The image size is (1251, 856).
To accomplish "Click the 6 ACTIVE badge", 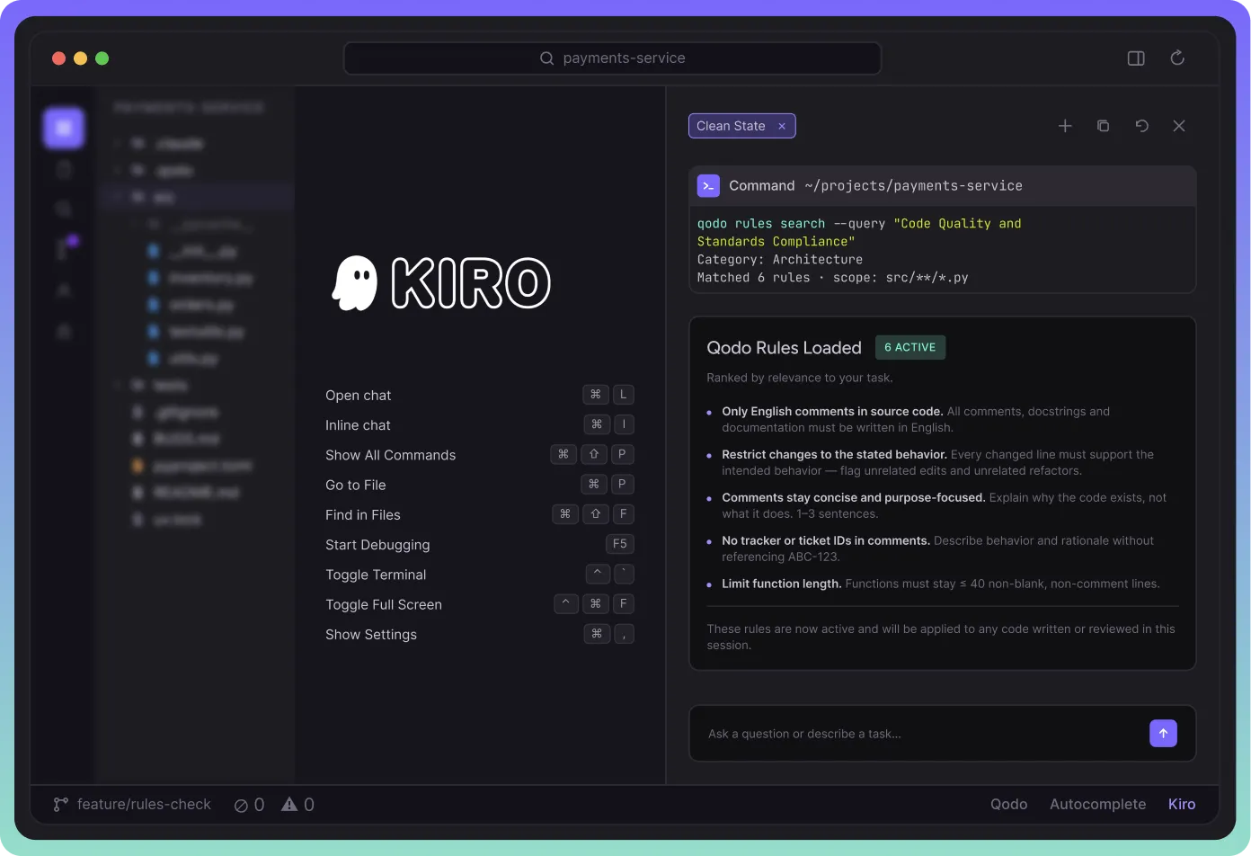I will point(909,347).
